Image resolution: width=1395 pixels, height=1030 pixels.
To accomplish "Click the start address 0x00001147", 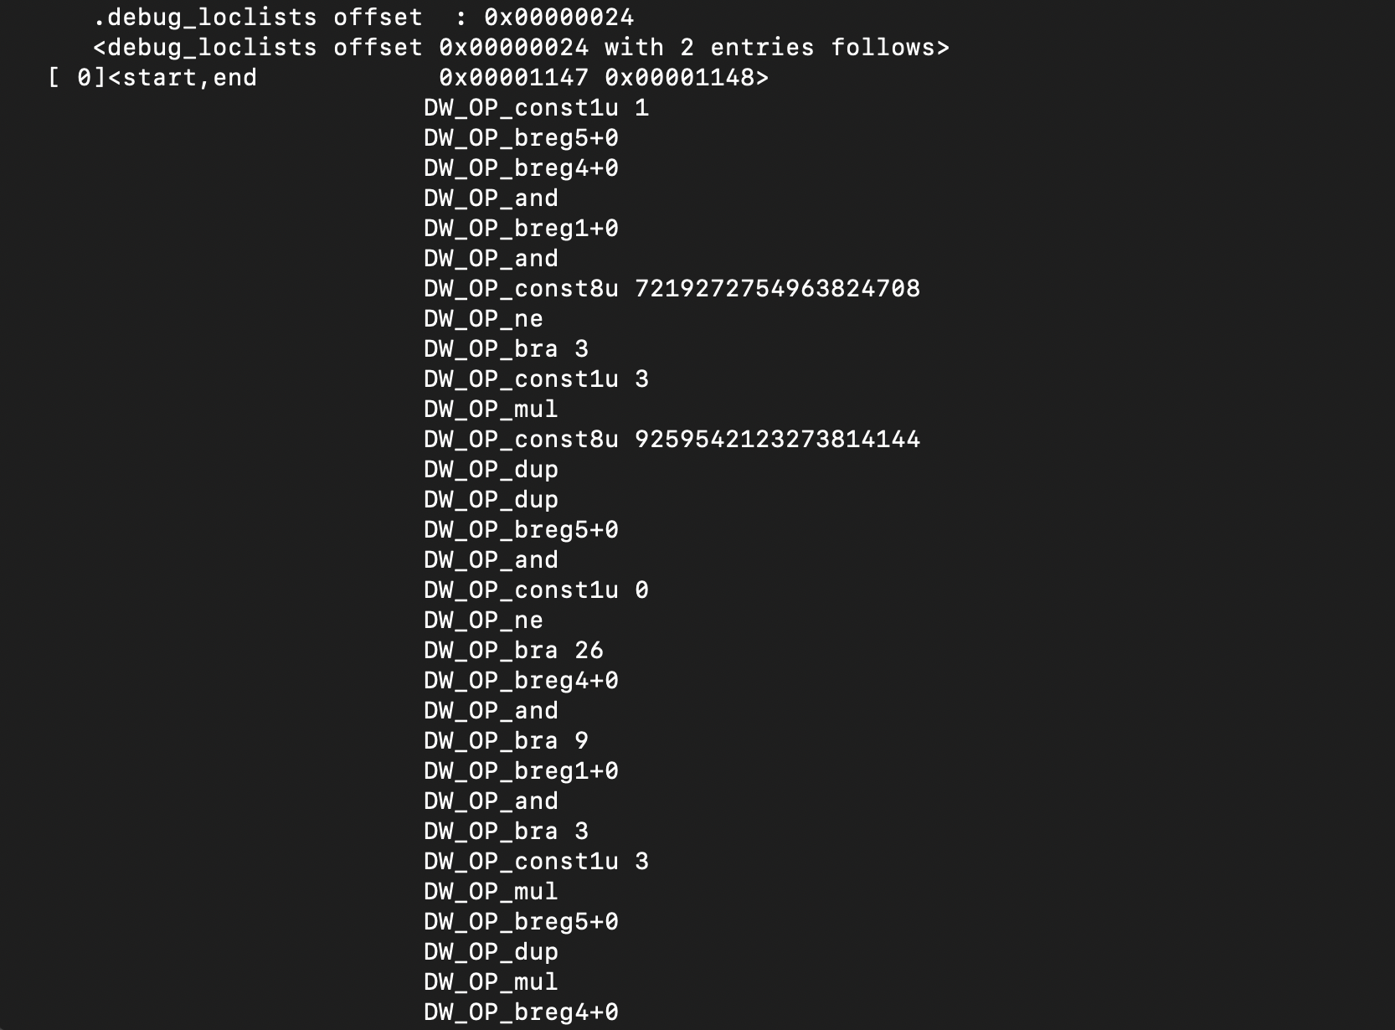I will pyautogui.click(x=513, y=78).
